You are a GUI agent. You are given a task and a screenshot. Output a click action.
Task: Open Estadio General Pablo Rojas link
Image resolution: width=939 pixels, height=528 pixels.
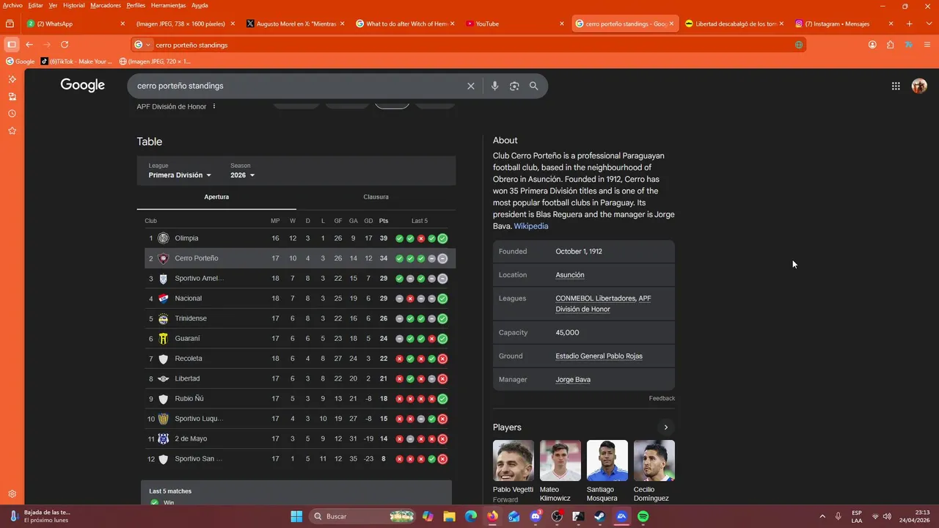599,356
